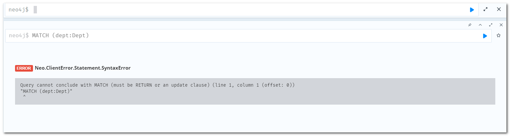The image size is (510, 136).
Task: Pin the MATCH result frame
Action: tap(470, 25)
